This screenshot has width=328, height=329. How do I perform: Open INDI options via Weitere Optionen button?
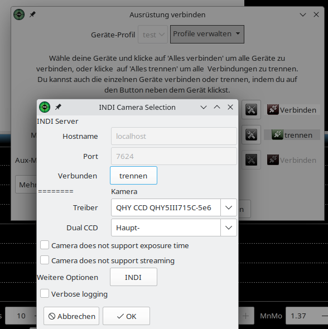tap(133, 277)
